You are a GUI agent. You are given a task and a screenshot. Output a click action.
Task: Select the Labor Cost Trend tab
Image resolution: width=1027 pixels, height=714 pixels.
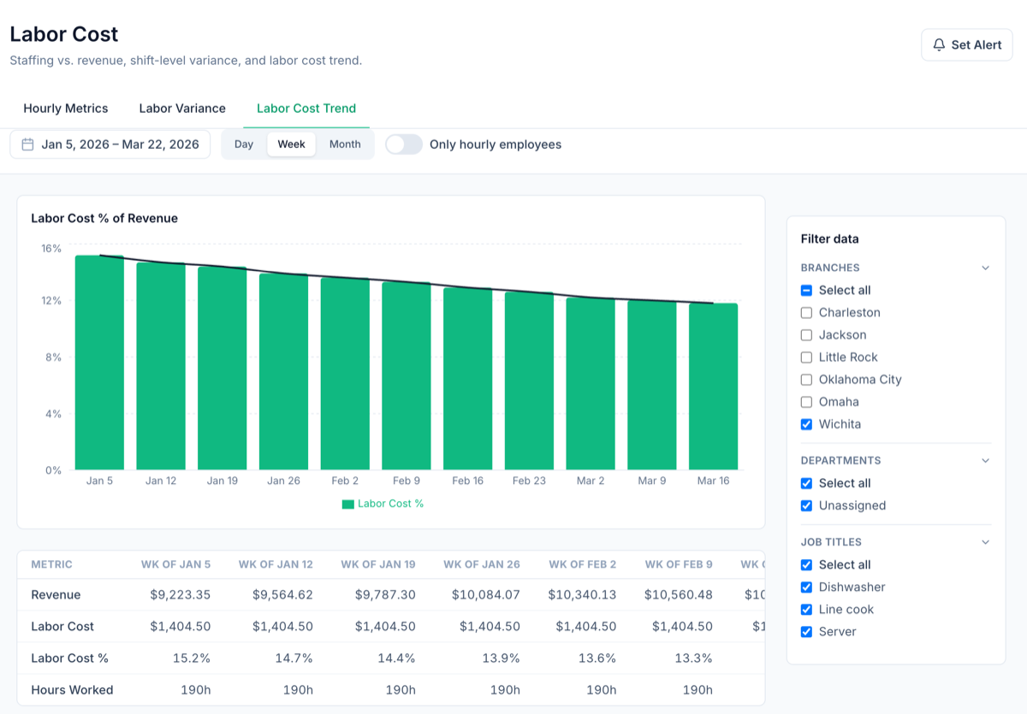(306, 109)
